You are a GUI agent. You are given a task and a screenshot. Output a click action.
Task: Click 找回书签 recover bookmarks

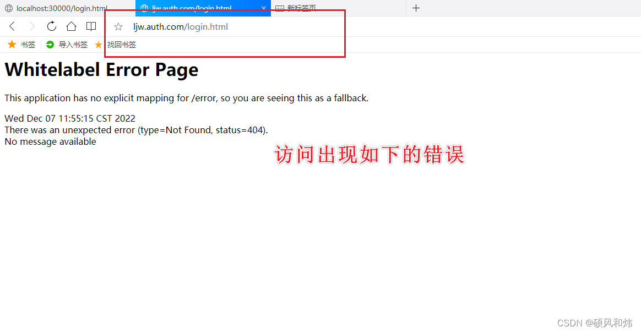click(121, 45)
